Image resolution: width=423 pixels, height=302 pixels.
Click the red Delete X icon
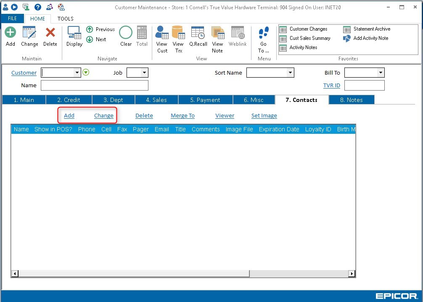(x=50, y=33)
